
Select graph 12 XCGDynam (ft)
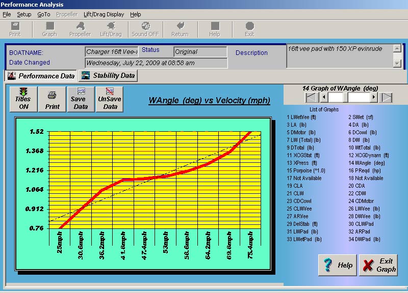[x=369, y=155]
